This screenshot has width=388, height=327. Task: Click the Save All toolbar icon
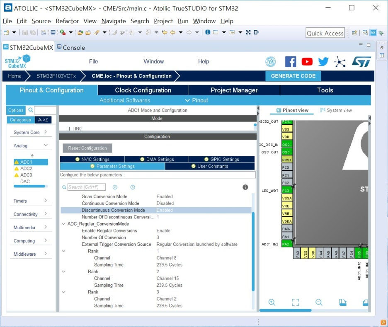click(33, 32)
